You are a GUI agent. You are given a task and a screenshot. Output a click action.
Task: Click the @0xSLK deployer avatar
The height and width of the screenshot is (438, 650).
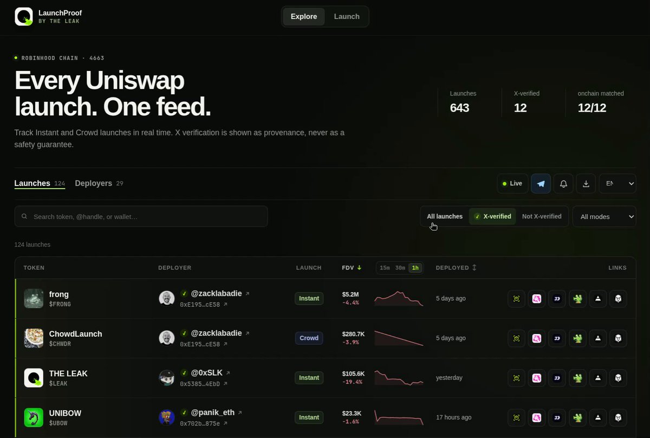pyautogui.click(x=166, y=378)
